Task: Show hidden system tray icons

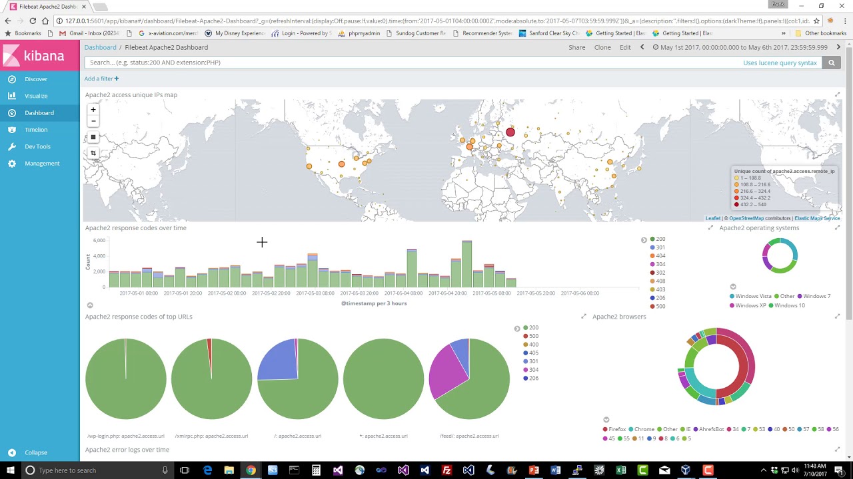Action: pos(764,470)
